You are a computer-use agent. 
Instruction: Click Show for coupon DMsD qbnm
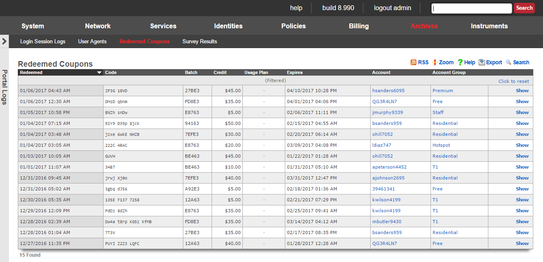tap(522, 101)
